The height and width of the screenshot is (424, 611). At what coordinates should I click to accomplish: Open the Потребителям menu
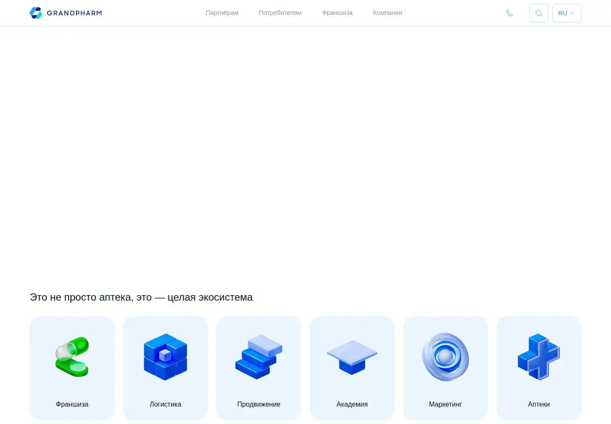280,13
